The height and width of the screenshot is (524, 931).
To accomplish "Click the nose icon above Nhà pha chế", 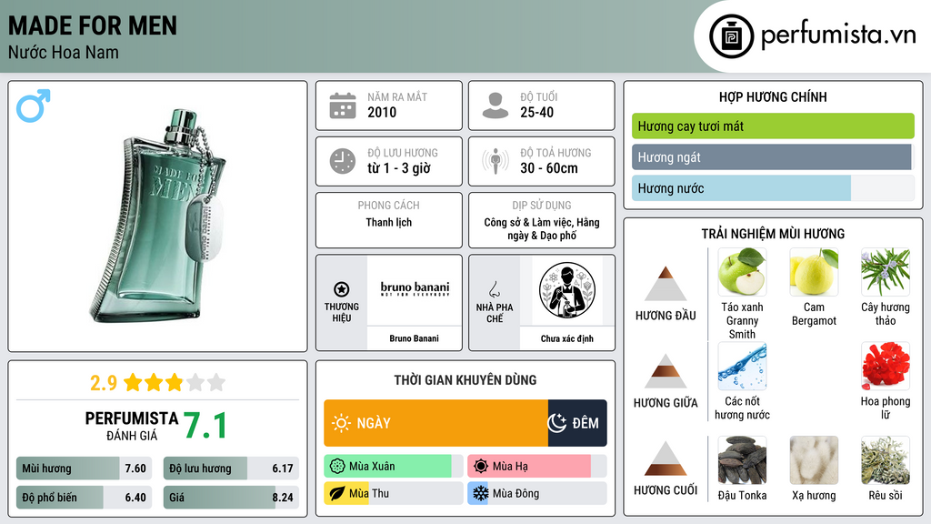I will [494, 289].
